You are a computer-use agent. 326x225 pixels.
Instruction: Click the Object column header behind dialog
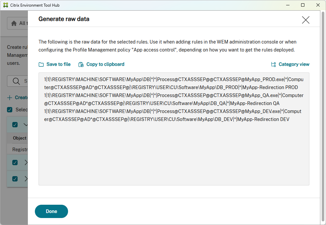pos(20,138)
